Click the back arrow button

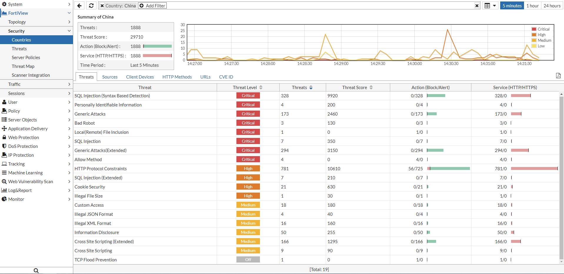point(79,6)
